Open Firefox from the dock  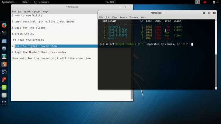pos(4,25)
